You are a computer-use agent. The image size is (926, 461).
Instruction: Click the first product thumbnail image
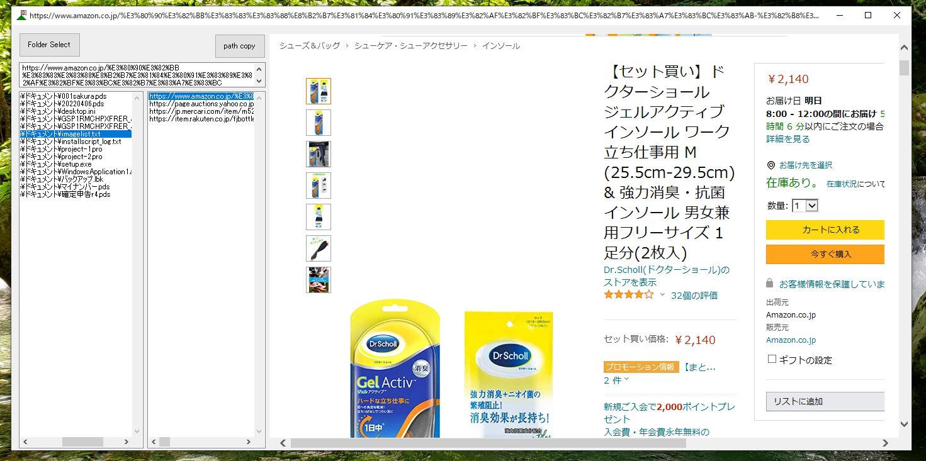[x=318, y=91]
